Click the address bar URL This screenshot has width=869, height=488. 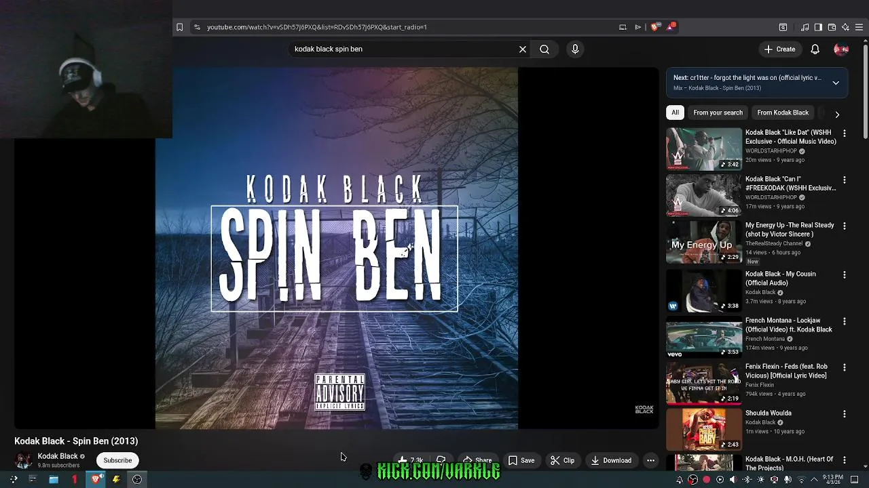tap(317, 27)
